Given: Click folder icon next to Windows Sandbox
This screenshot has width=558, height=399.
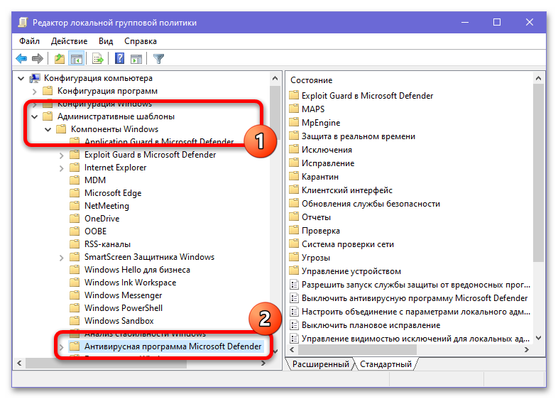Looking at the screenshot, I should (75, 320).
